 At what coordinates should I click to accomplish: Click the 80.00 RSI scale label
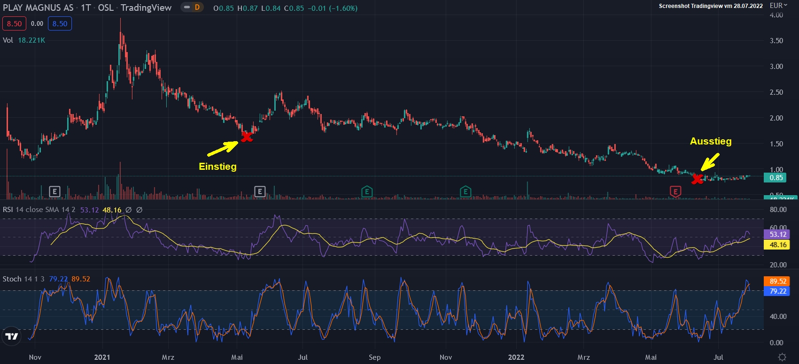[778, 210]
